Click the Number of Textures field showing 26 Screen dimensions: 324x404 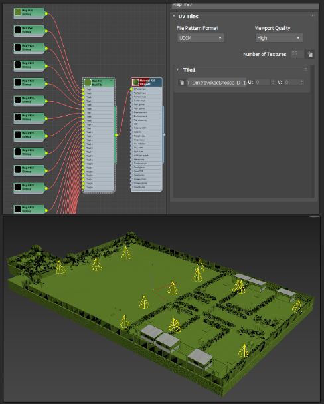coord(297,54)
